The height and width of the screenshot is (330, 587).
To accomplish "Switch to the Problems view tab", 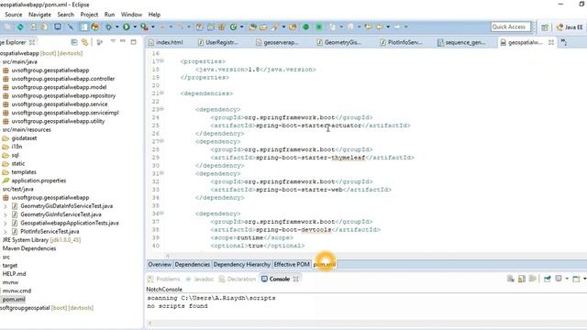I will tap(164, 279).
